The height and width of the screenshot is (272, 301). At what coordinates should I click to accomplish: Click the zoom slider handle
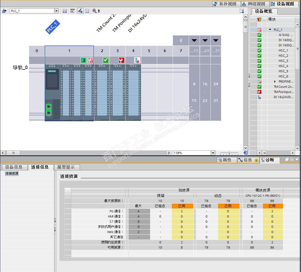tap(229, 153)
